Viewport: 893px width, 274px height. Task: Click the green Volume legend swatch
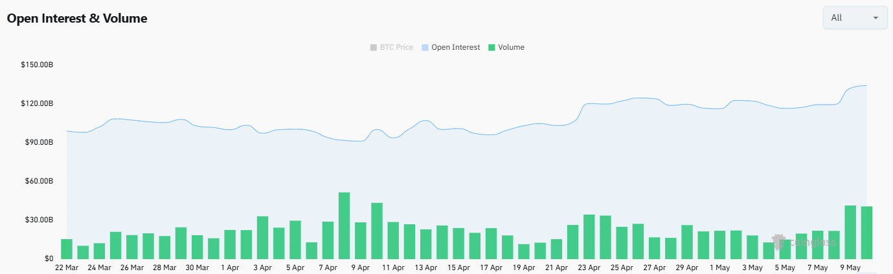point(492,47)
